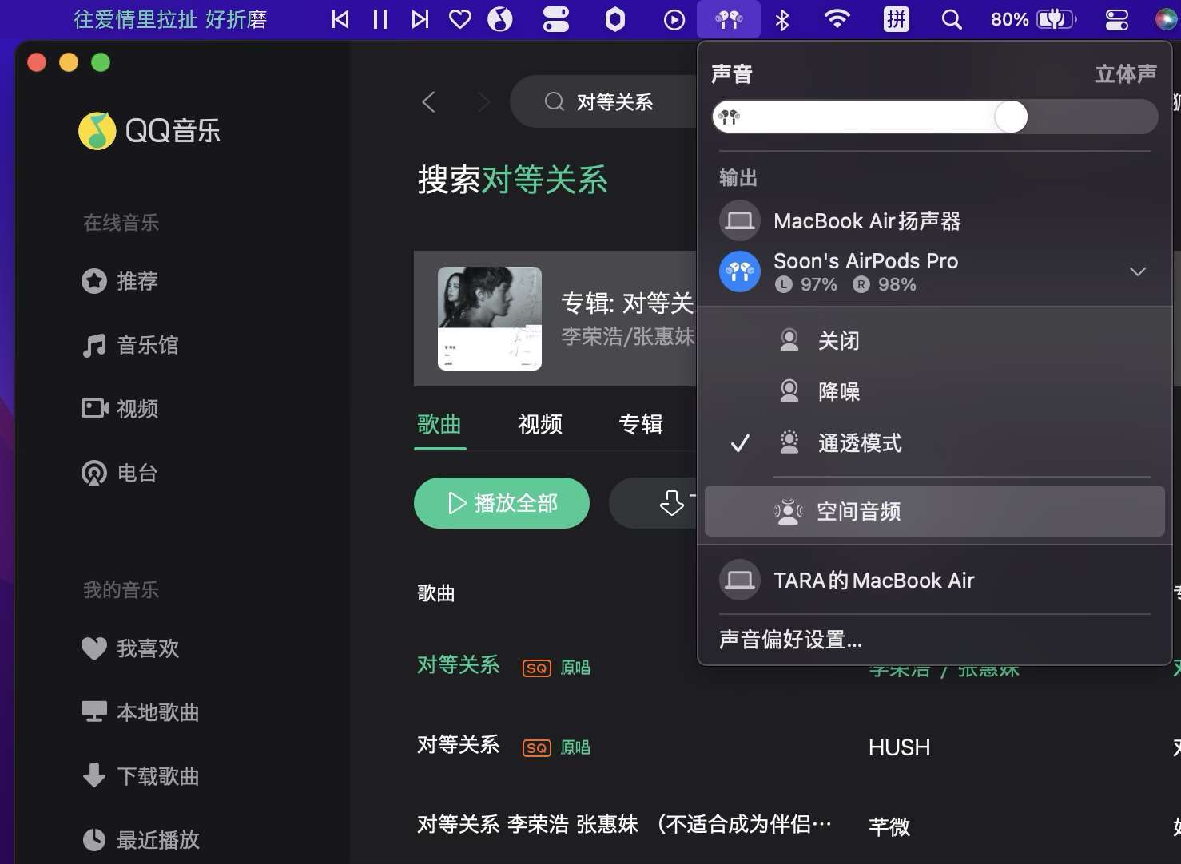Screen dimensions: 1181x864
Task: Click artist 芊微 in the song list
Action: pyautogui.click(x=889, y=826)
